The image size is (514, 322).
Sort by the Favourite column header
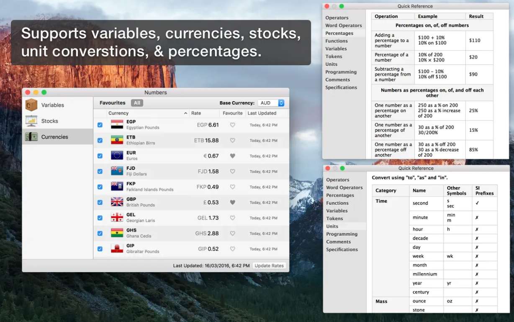click(233, 113)
